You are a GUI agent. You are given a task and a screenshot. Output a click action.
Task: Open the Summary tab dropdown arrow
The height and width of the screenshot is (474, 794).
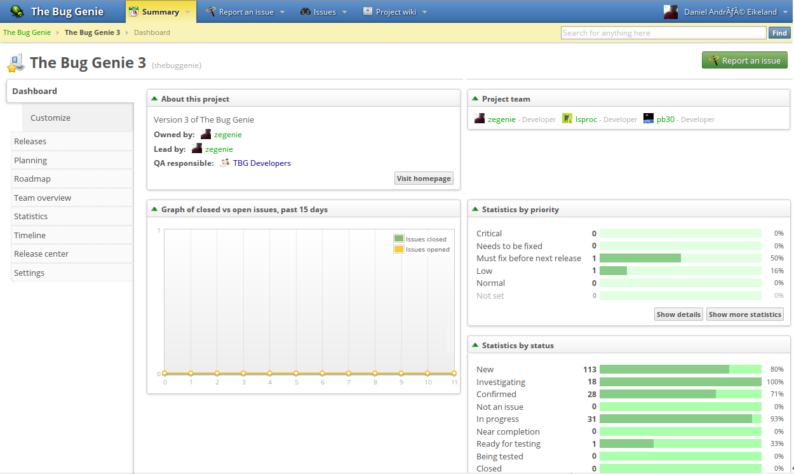point(188,12)
